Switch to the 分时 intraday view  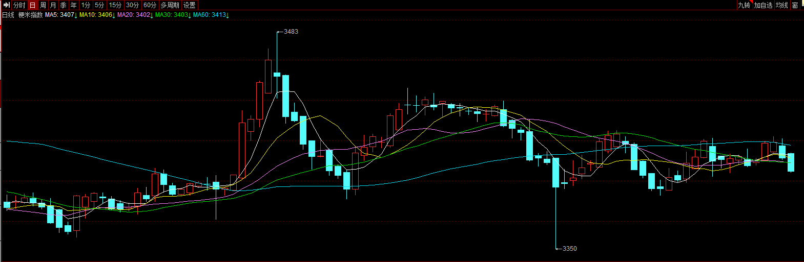point(19,5)
